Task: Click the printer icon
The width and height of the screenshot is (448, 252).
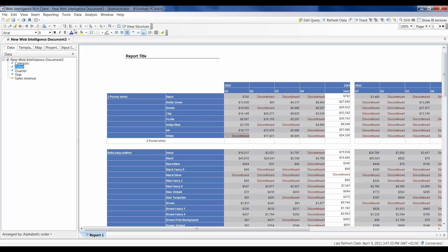Action: pyautogui.click(x=23, y=20)
